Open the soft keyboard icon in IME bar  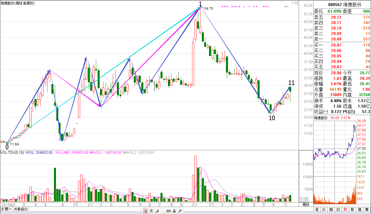pos(169,211)
